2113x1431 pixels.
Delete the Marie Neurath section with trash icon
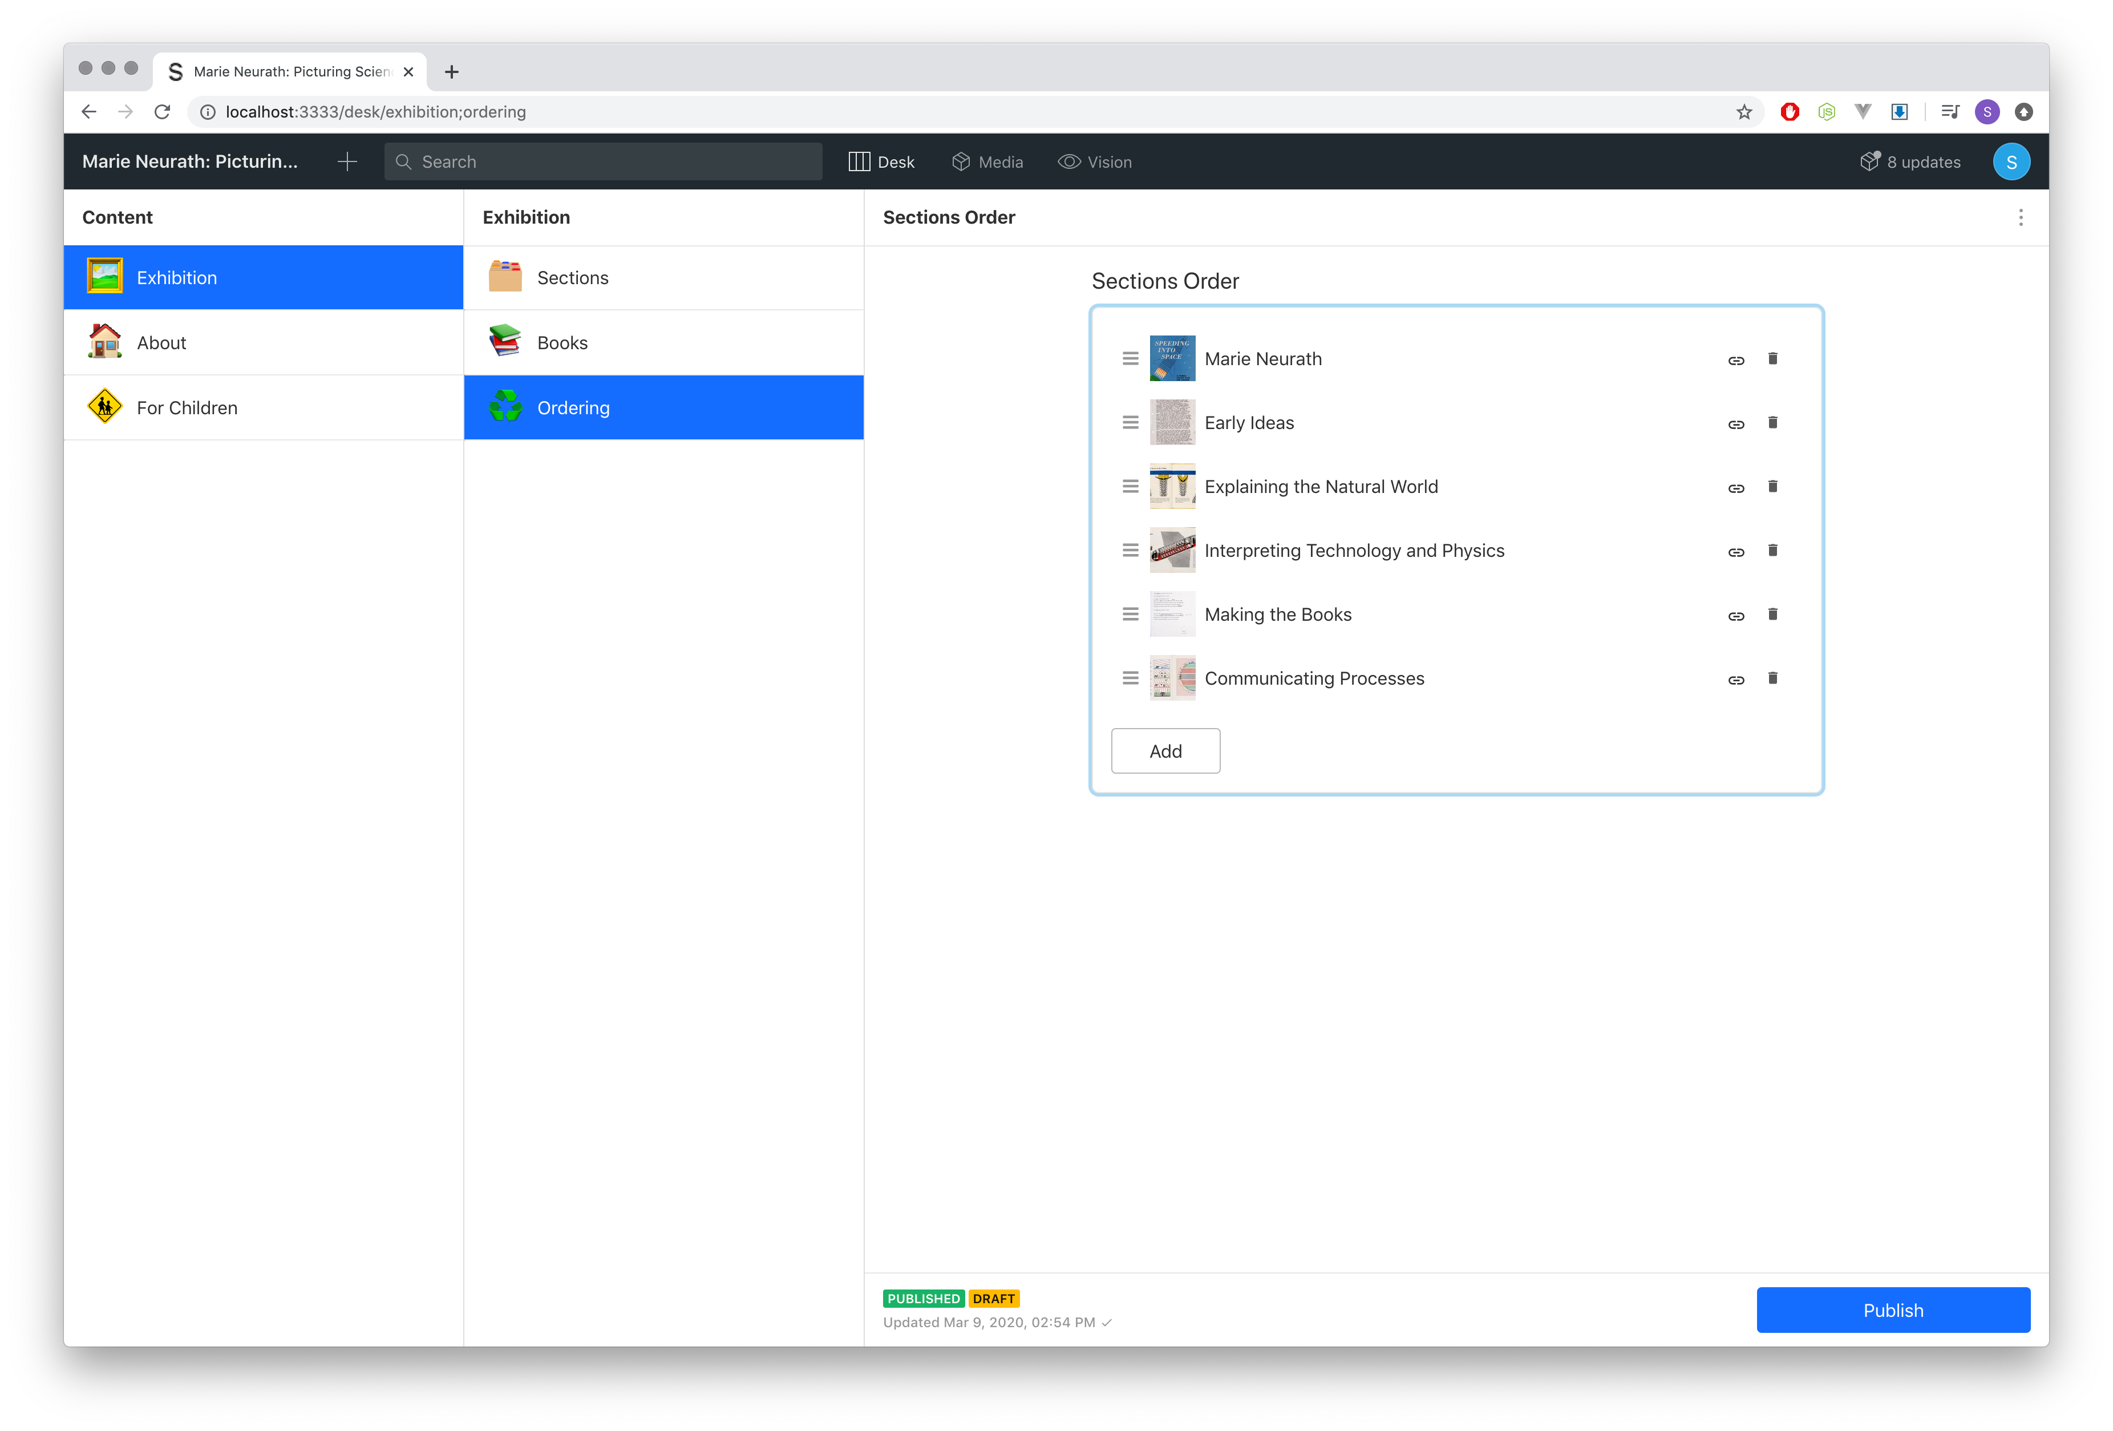1772,358
